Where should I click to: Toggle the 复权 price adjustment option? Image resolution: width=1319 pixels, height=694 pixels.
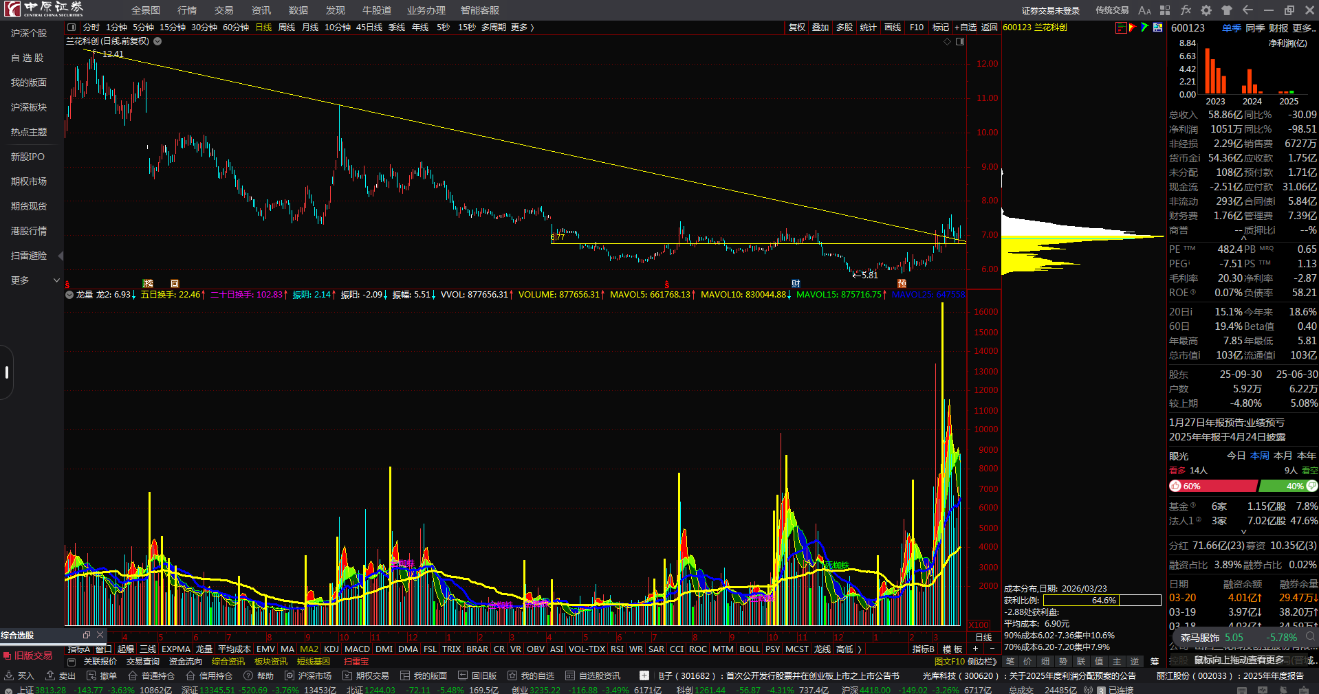point(796,27)
